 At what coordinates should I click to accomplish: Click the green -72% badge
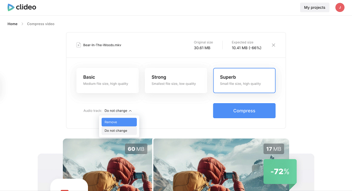[280, 172]
